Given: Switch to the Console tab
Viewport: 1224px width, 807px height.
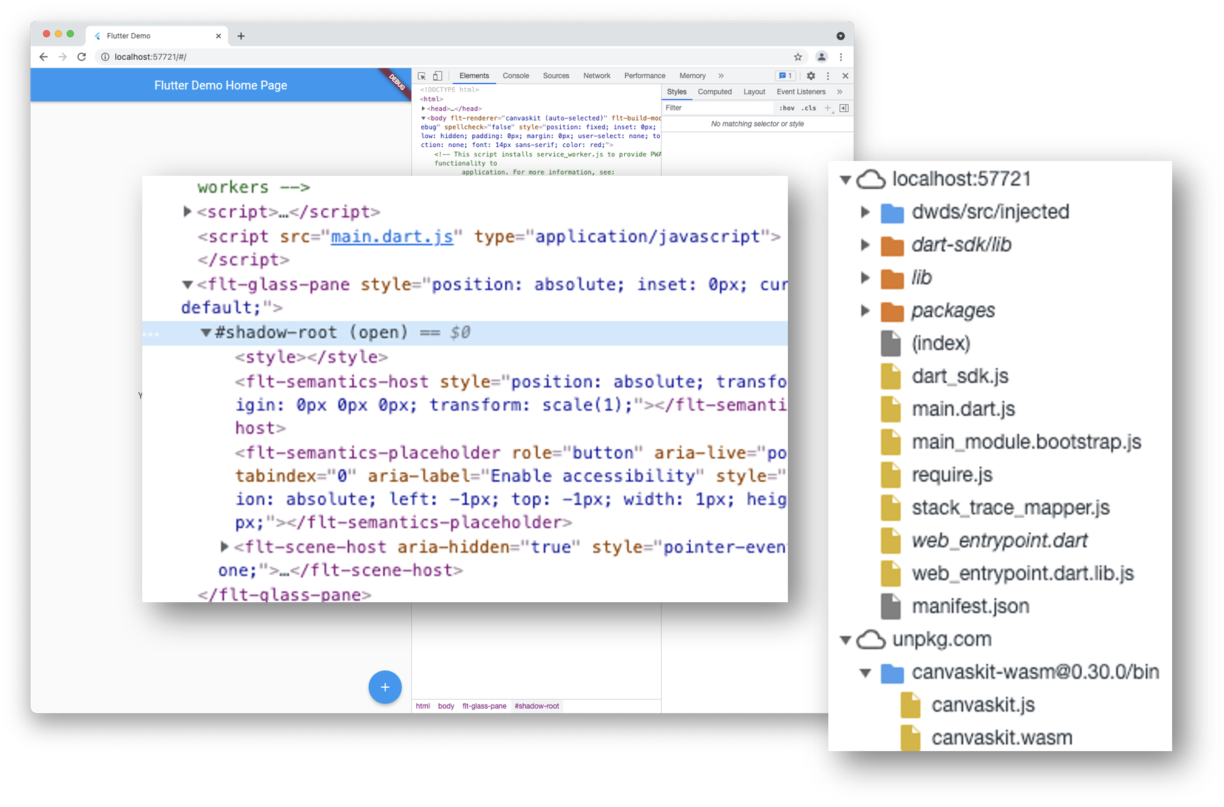Looking at the screenshot, I should click(516, 76).
